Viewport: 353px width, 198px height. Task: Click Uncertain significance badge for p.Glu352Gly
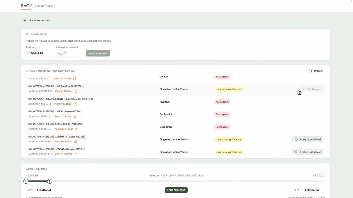228,89
